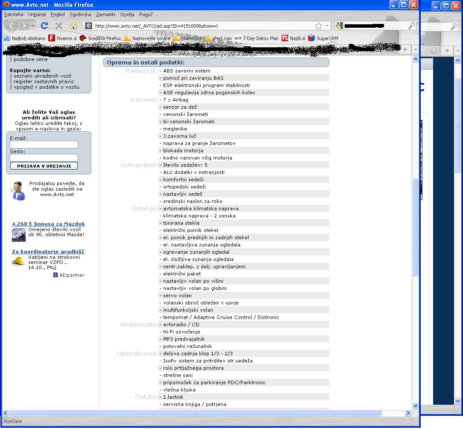Click the text 'avtomatska klimatska naprava'
The image size is (463, 429).
[x=201, y=209]
